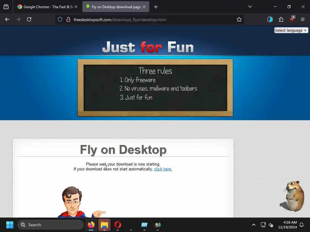Open the Firefox hamburger application menu

pos(303,20)
